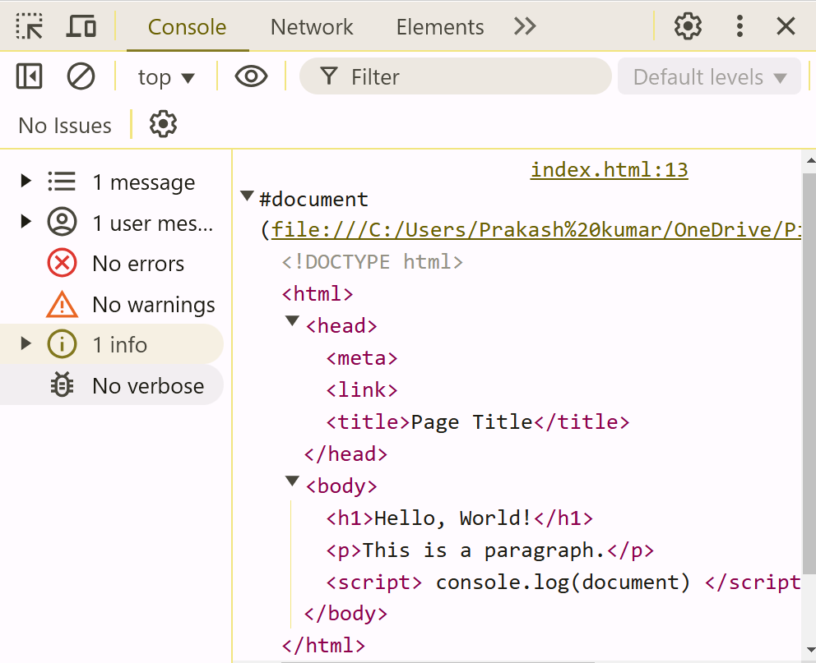
Task: Toggle the console sidebar panel icon
Action: pyautogui.click(x=30, y=77)
